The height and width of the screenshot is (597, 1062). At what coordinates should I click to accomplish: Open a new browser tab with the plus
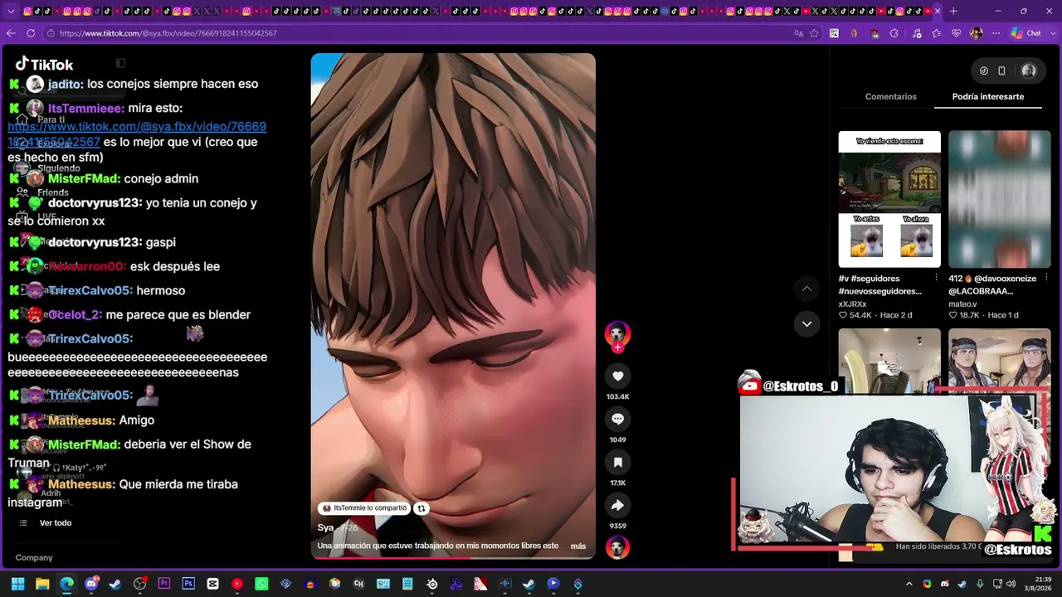click(x=953, y=12)
